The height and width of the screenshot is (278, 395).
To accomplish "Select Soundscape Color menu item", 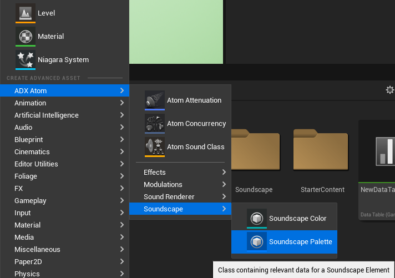I will pyautogui.click(x=284, y=219).
